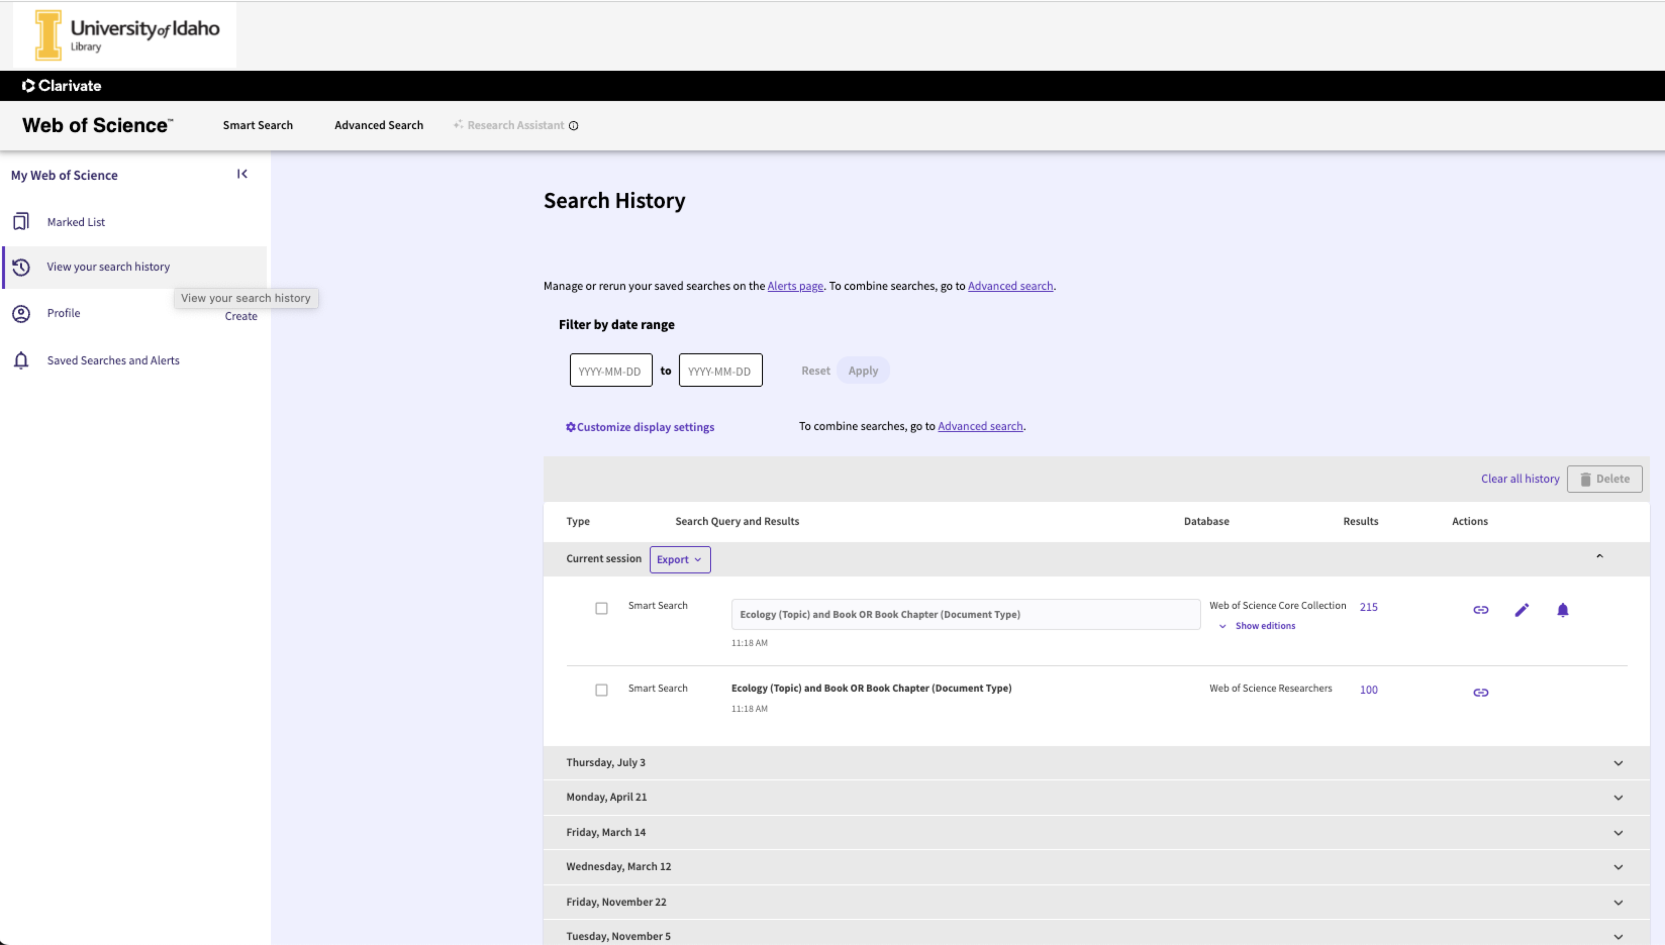The height and width of the screenshot is (945, 1665).
Task: Open Advanced search link beside display settings
Action: click(x=980, y=426)
